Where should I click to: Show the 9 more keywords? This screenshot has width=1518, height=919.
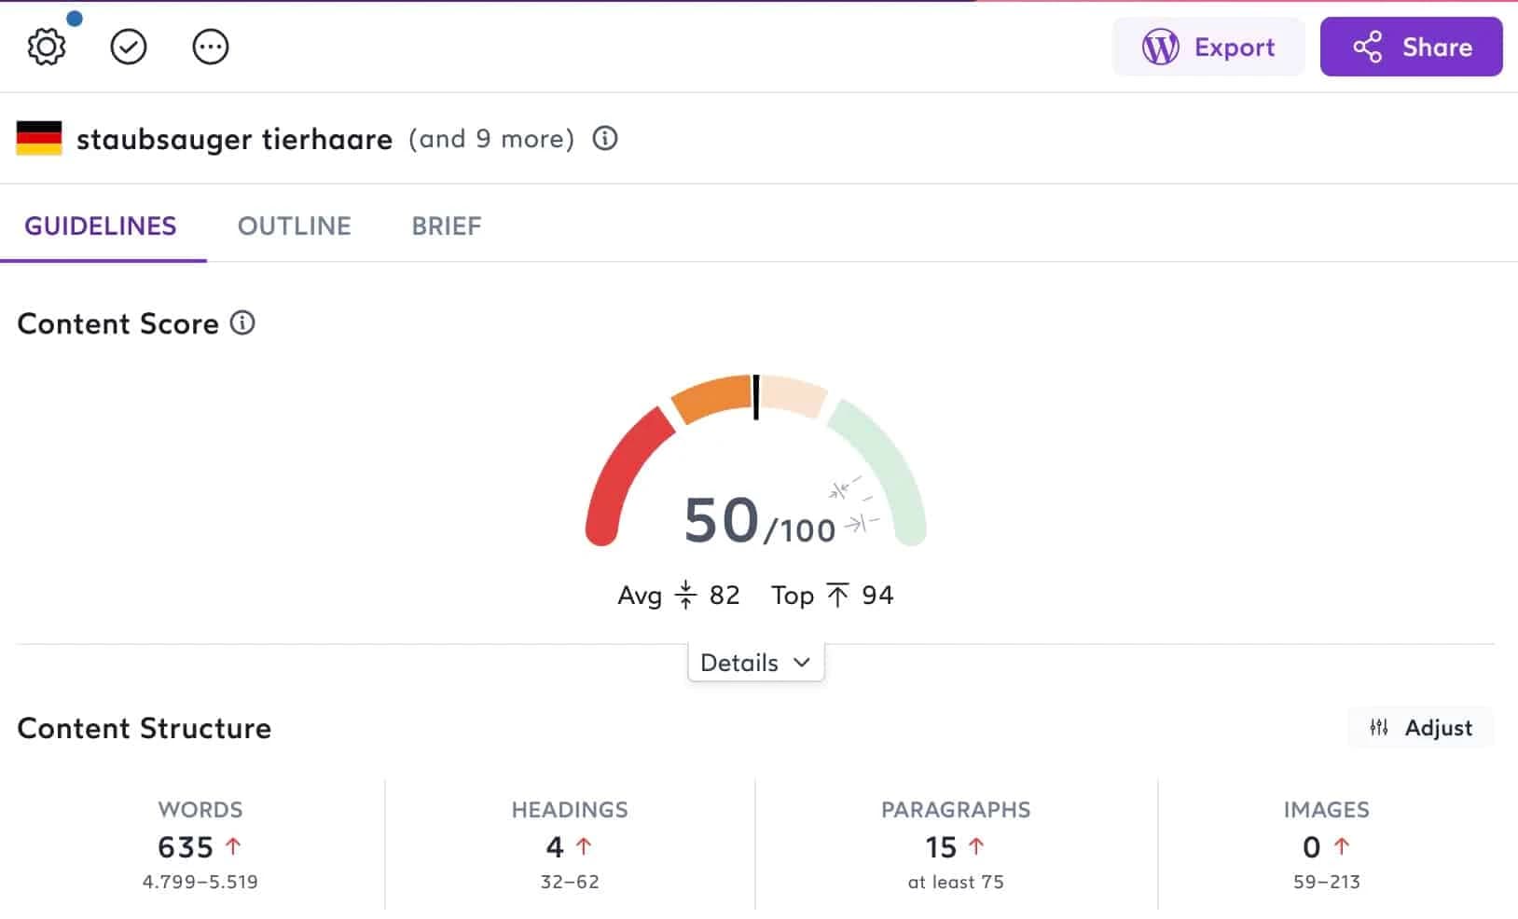(491, 139)
